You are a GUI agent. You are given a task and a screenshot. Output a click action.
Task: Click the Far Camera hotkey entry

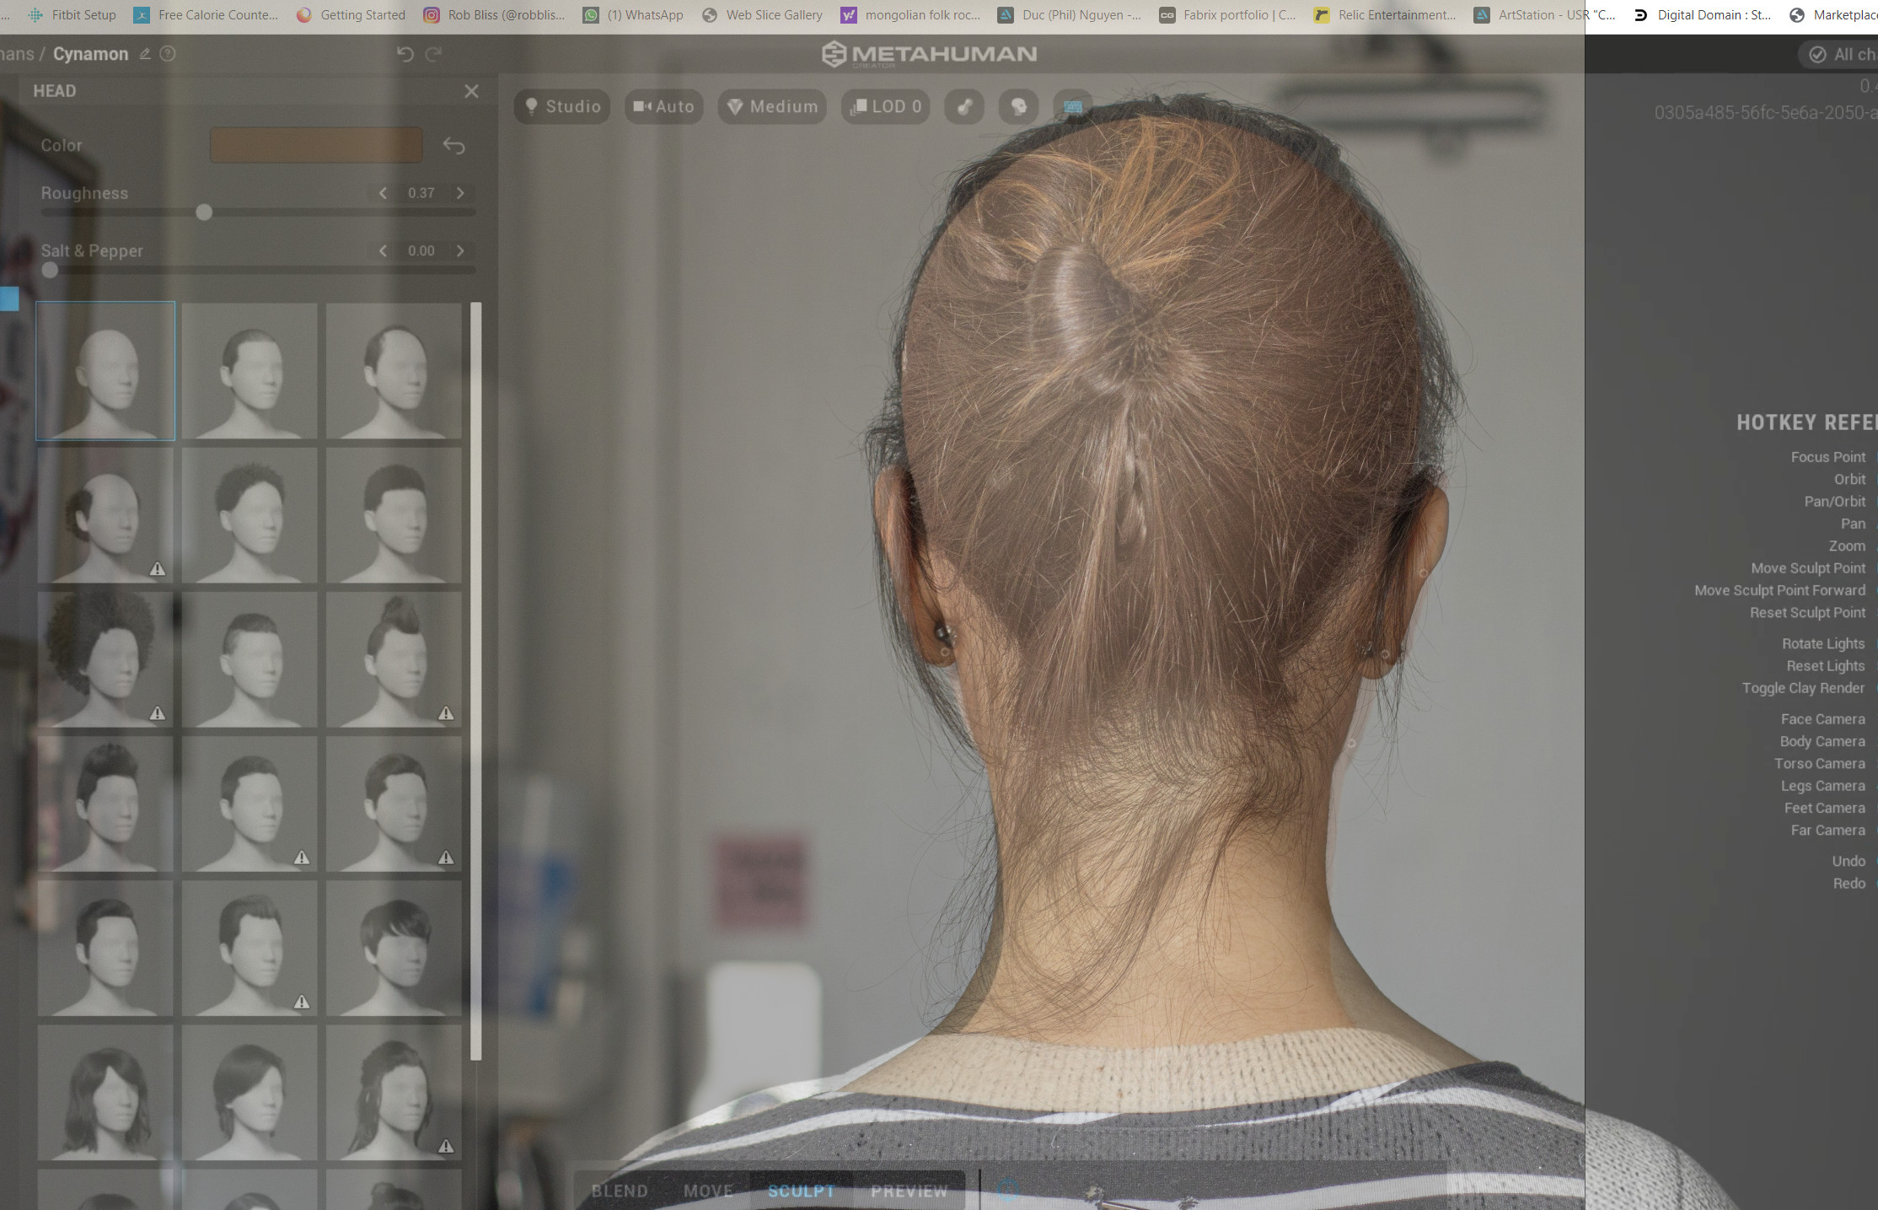[1827, 831]
